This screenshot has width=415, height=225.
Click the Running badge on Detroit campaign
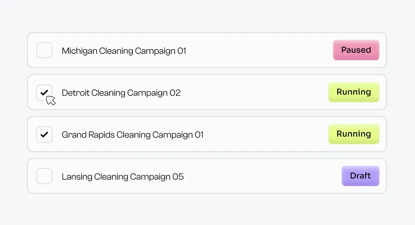tap(354, 92)
